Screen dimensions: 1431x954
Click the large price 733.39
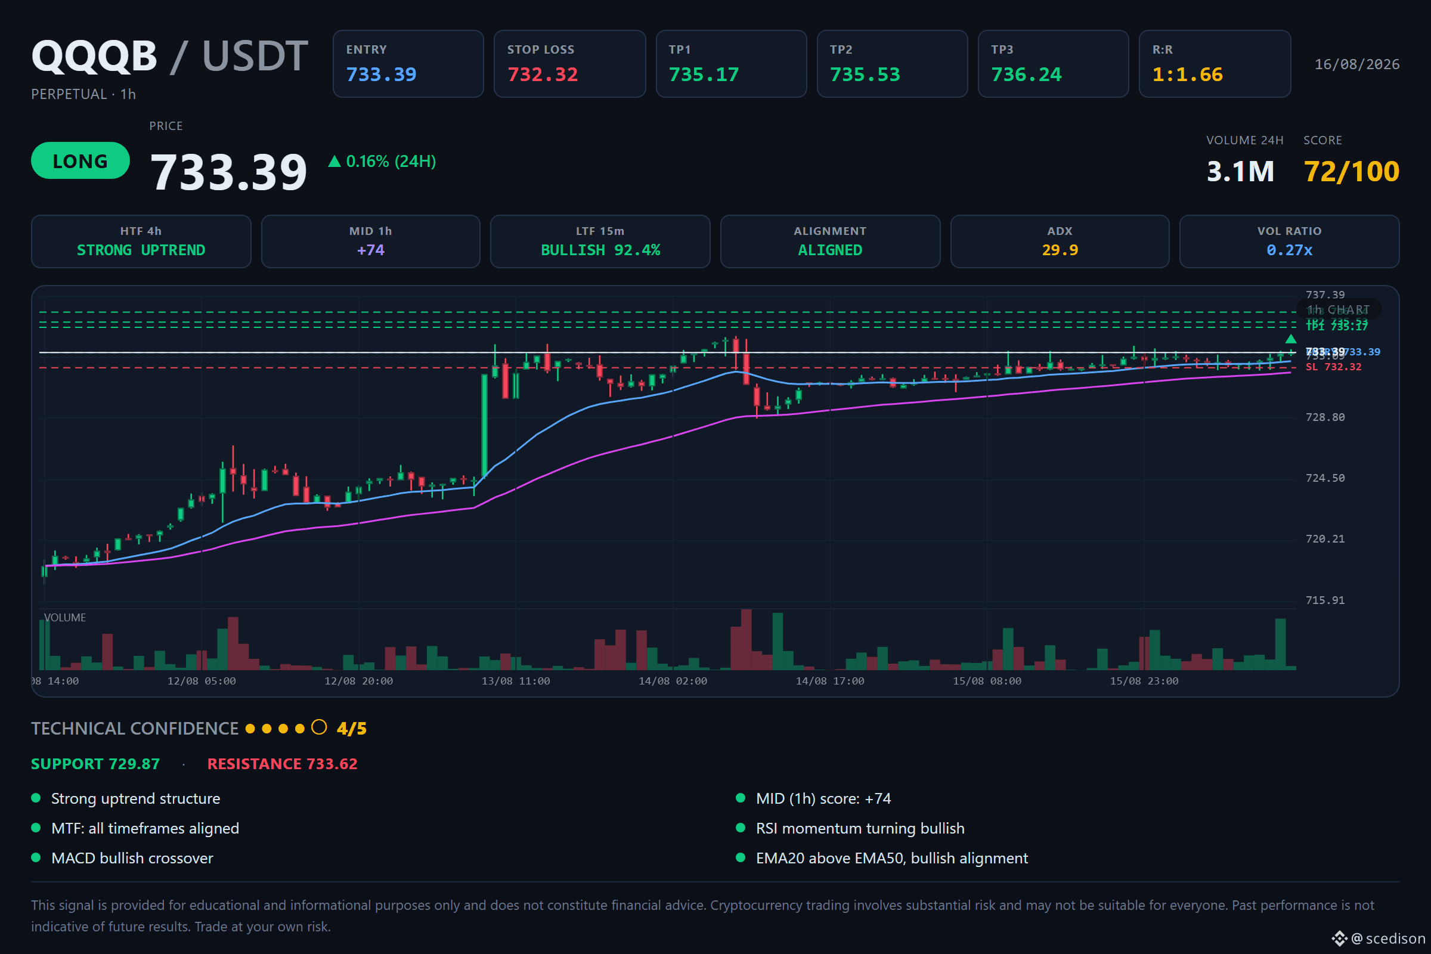229,173
